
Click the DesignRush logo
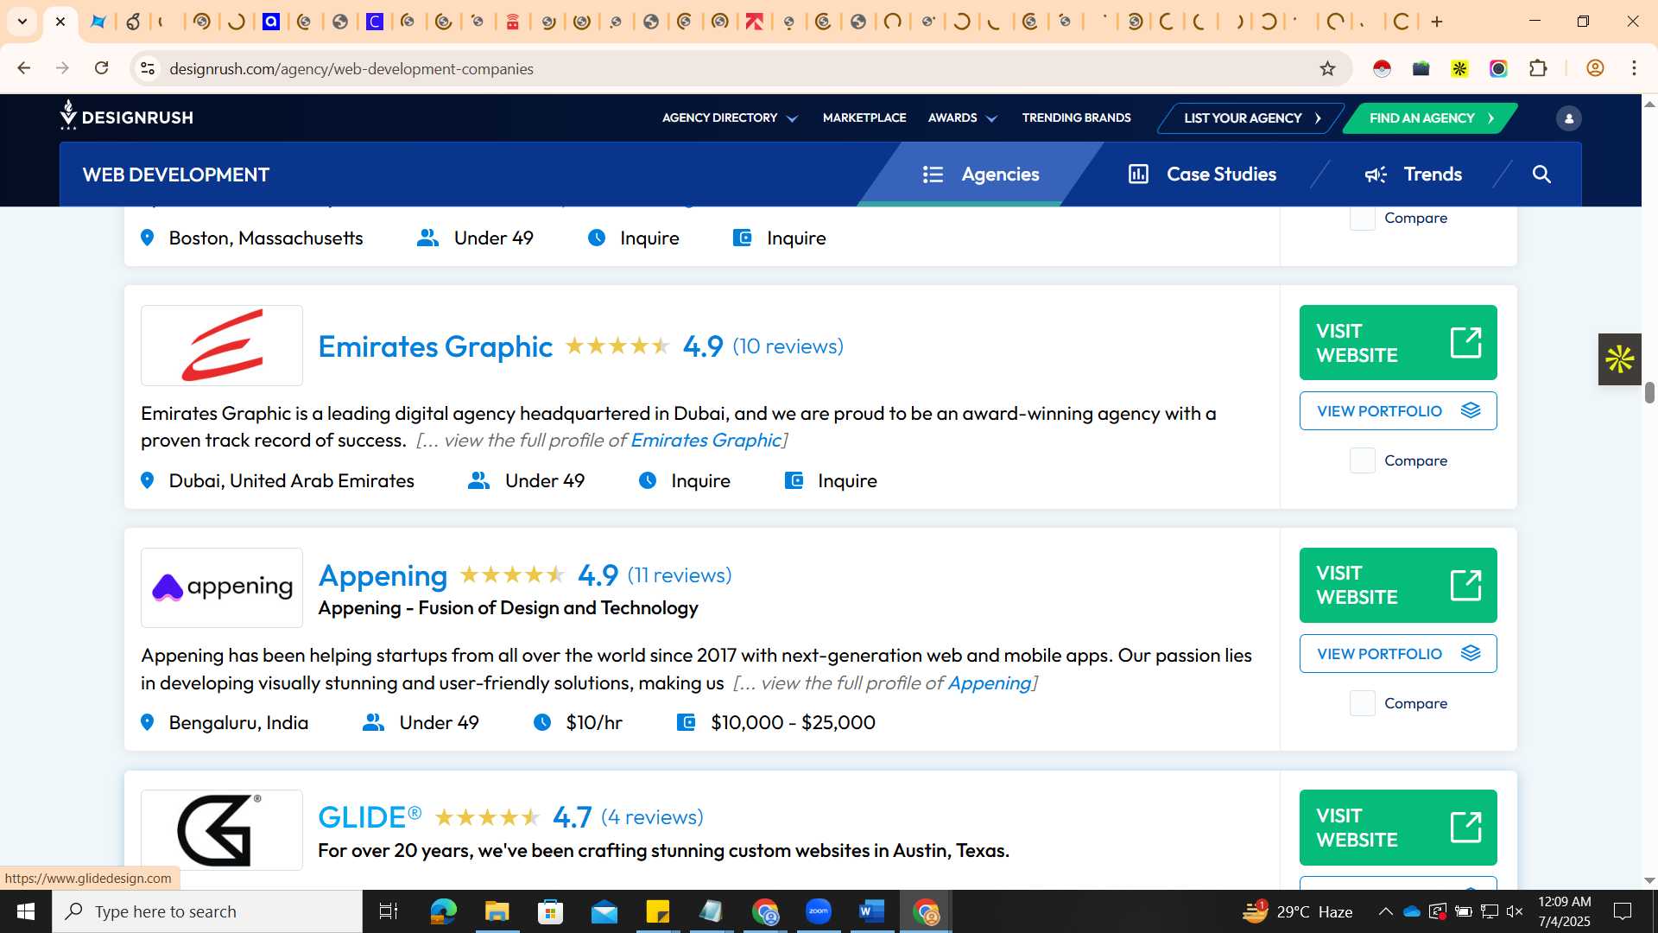(x=127, y=116)
